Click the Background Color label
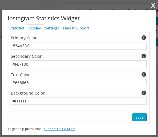 click(x=28, y=93)
